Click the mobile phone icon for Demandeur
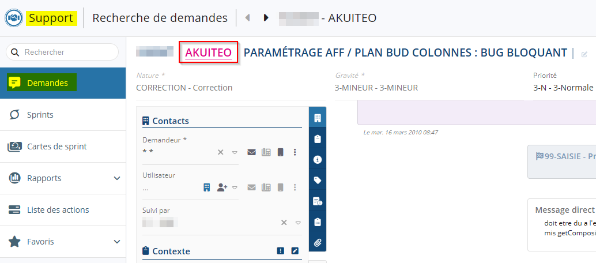596x263 pixels. click(x=280, y=152)
